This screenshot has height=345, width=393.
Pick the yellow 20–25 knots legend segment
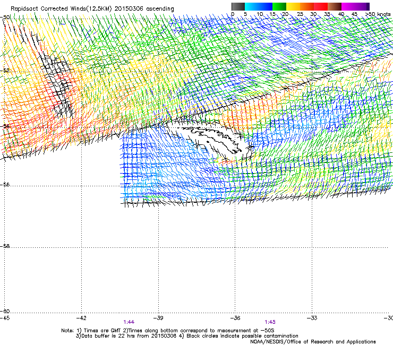point(293,6)
